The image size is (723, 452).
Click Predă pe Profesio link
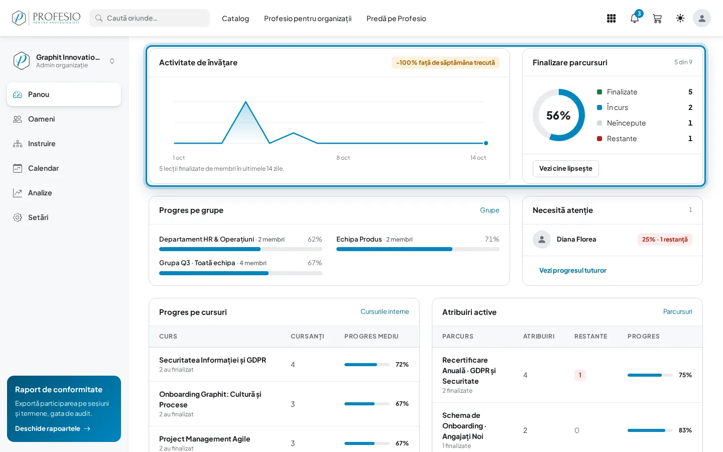tap(396, 19)
